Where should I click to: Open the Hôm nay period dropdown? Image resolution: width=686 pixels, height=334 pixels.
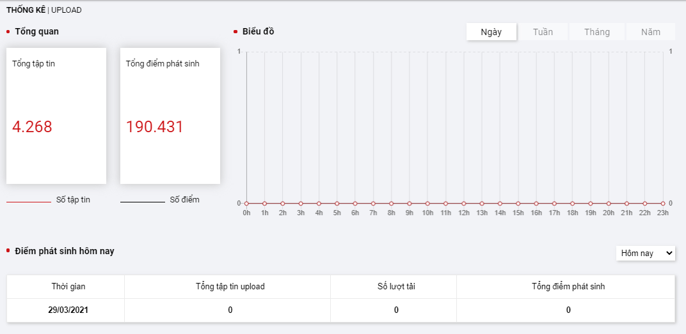(646, 254)
